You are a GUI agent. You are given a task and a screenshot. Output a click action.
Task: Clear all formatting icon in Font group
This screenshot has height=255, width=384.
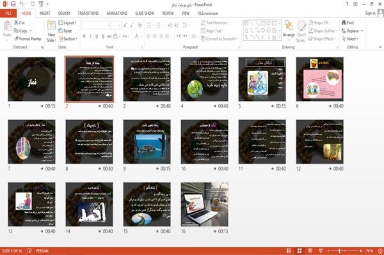140,25
